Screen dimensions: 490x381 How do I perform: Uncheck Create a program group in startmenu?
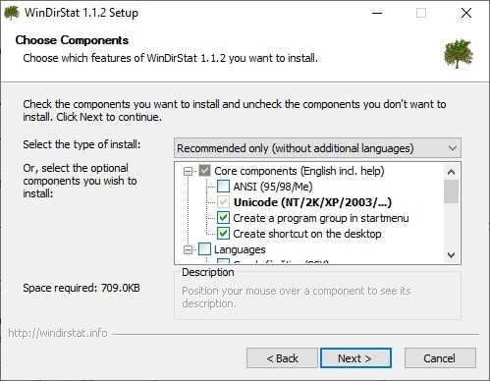click(223, 218)
